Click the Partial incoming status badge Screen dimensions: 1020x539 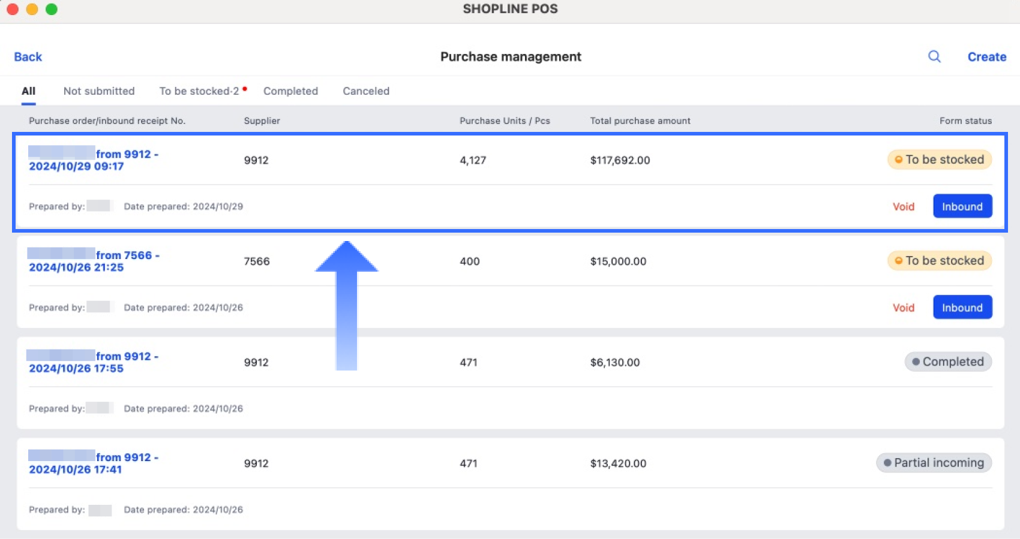point(934,463)
